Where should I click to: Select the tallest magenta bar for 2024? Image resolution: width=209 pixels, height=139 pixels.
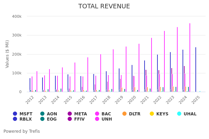pyautogui.click(x=190, y=58)
